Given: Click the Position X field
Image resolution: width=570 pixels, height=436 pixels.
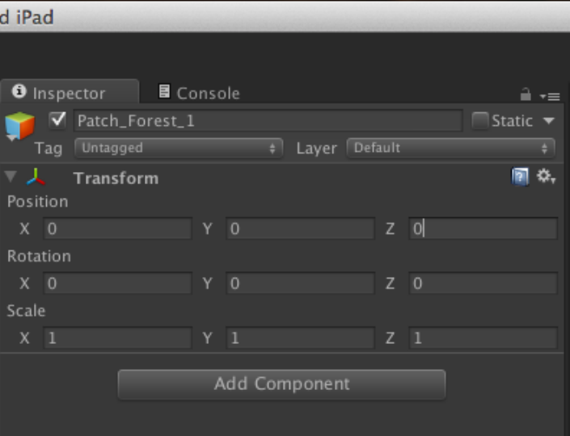Looking at the screenshot, I should coord(117,228).
